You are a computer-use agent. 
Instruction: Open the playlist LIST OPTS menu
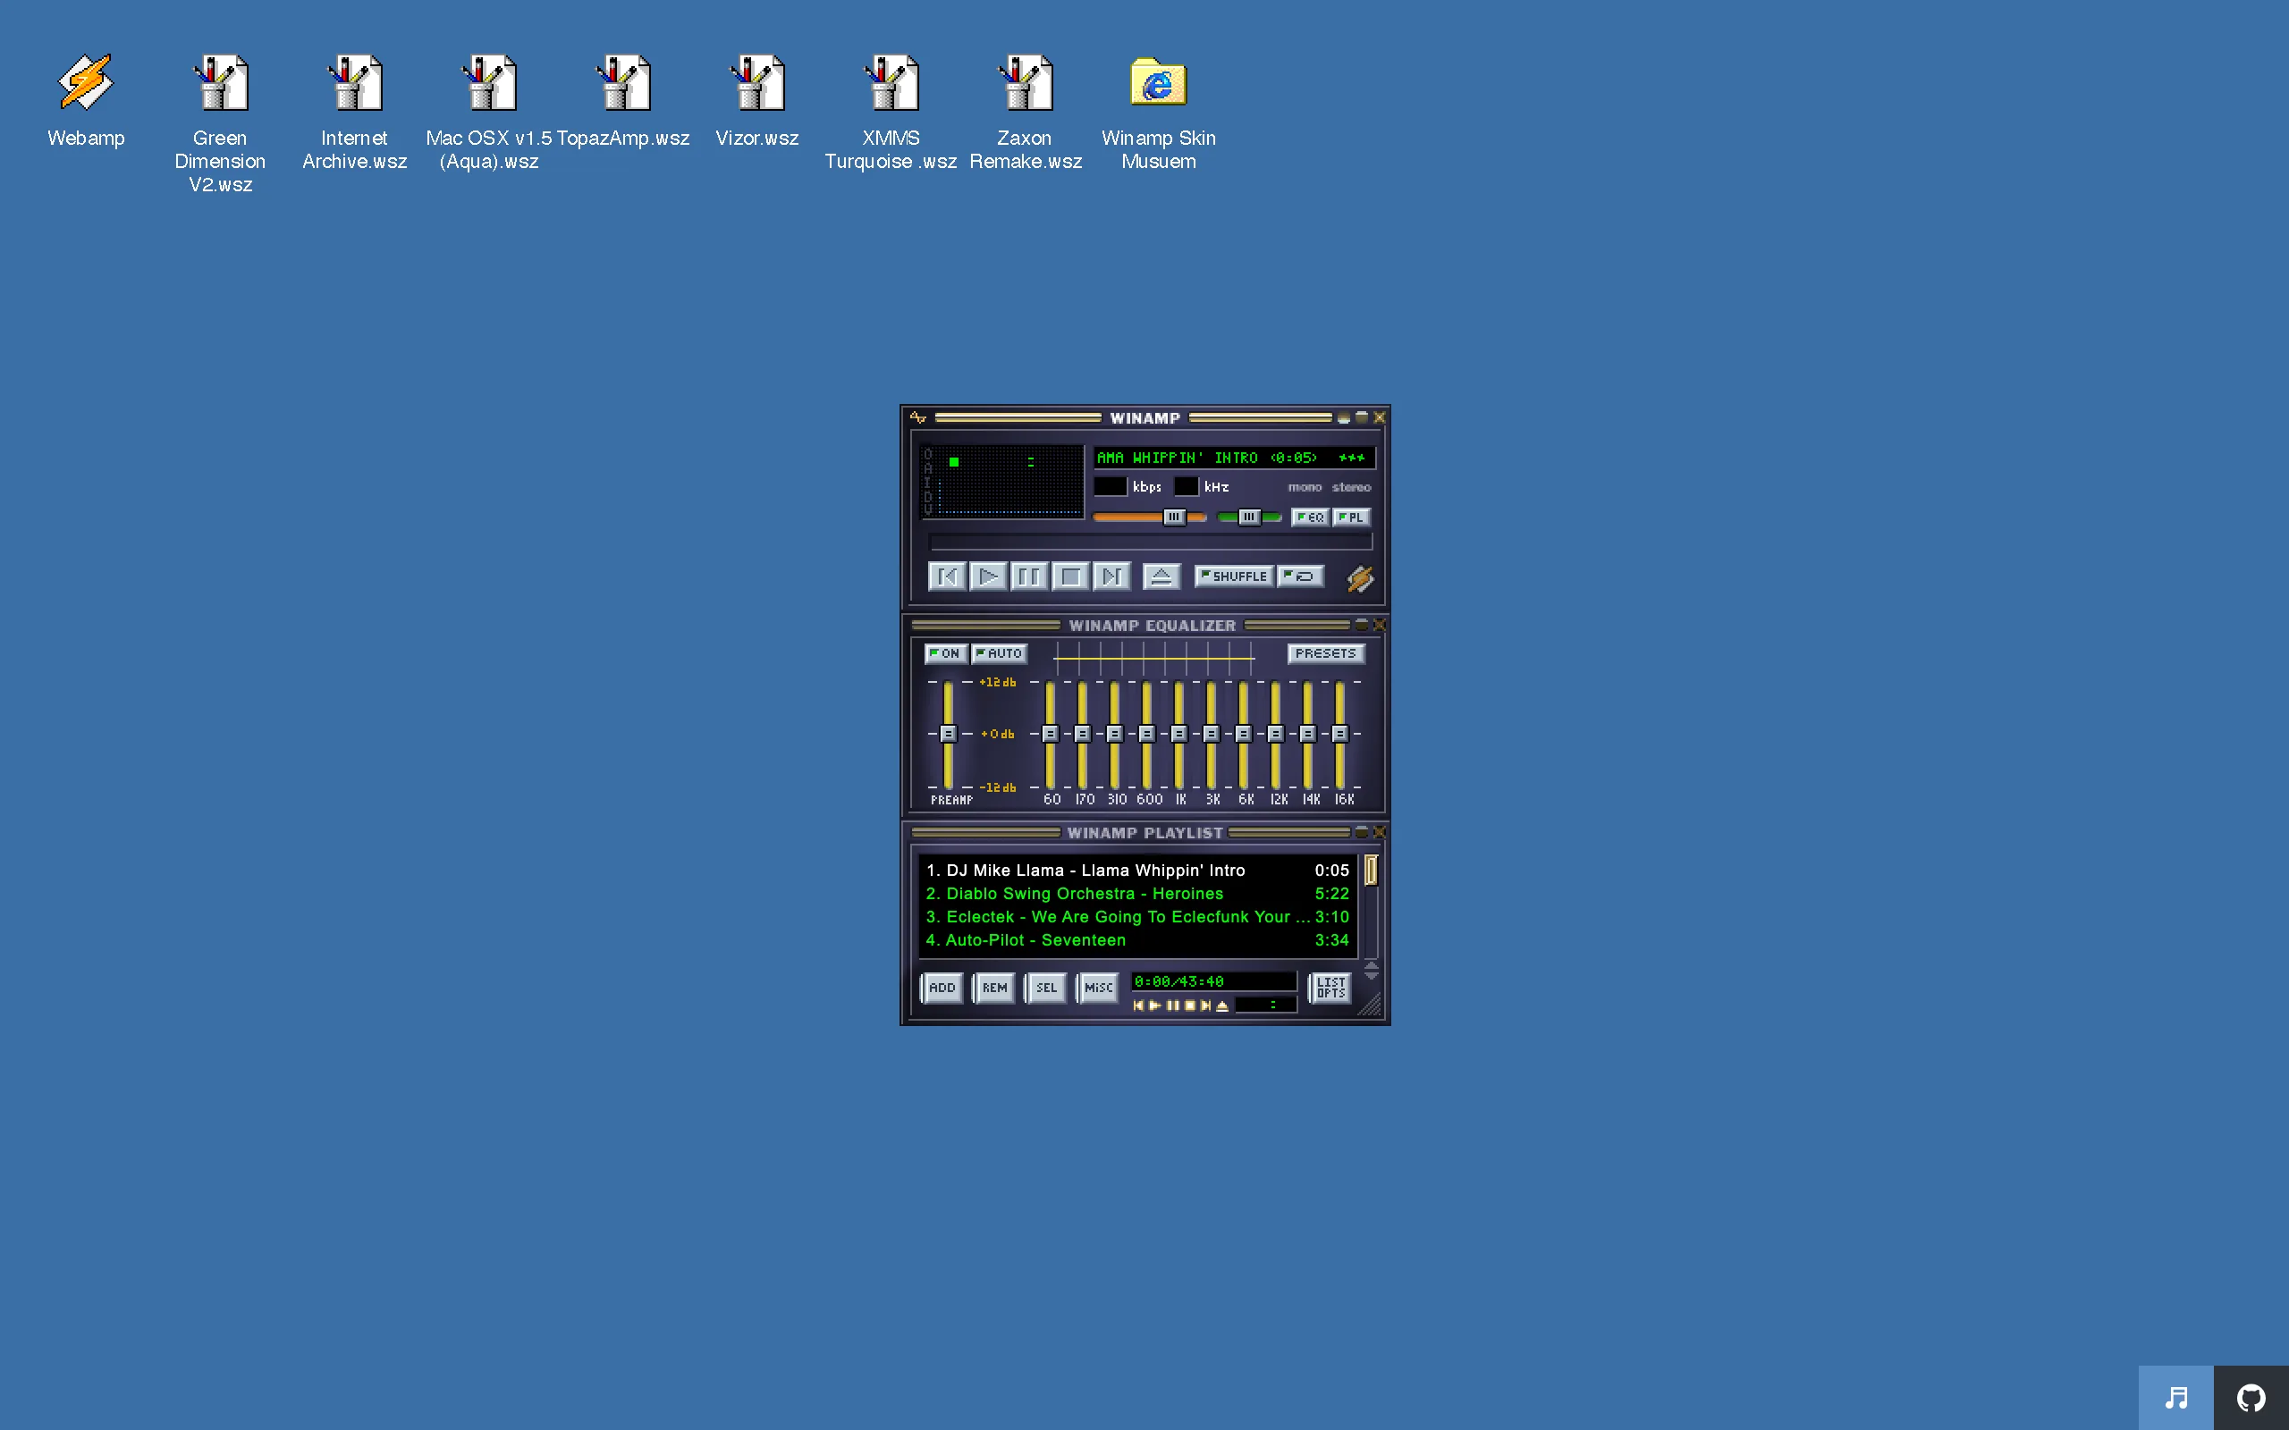pyautogui.click(x=1330, y=988)
